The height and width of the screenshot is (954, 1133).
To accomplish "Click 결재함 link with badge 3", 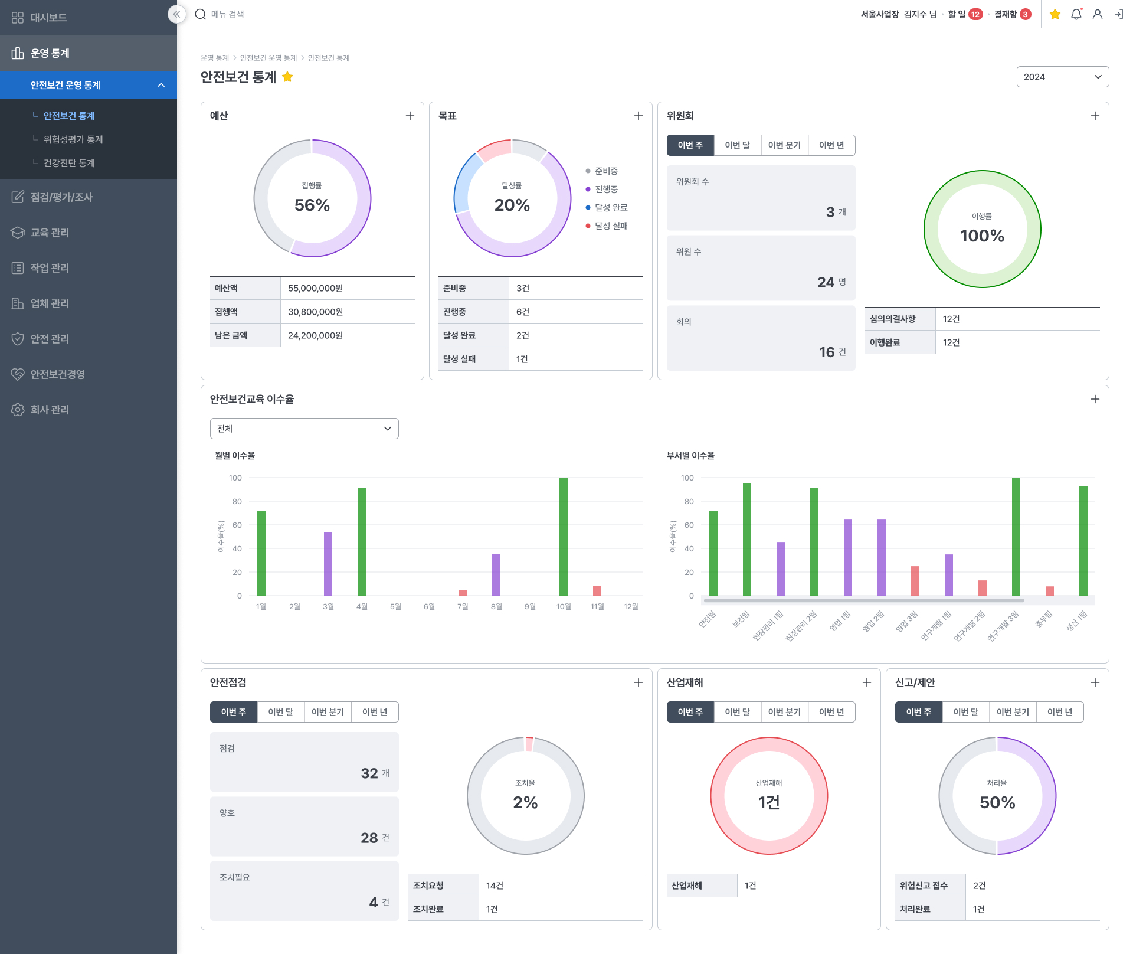I will [1012, 14].
